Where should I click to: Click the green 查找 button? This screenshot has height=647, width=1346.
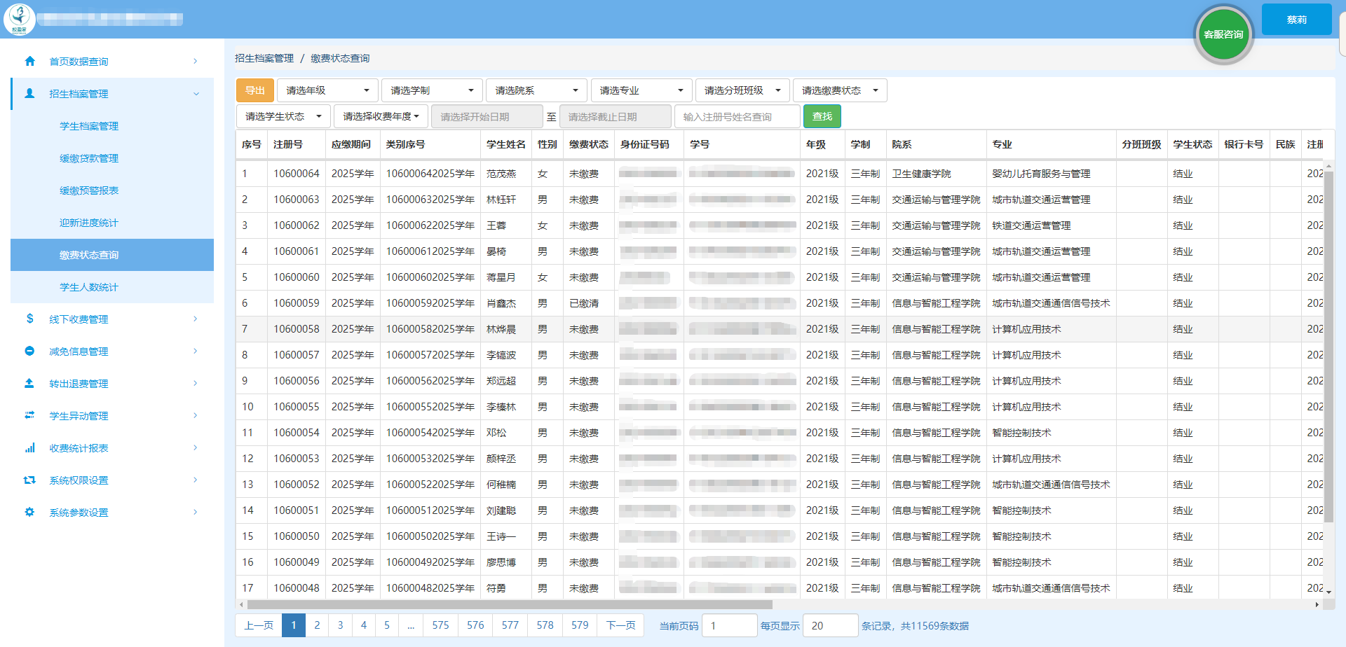click(822, 116)
